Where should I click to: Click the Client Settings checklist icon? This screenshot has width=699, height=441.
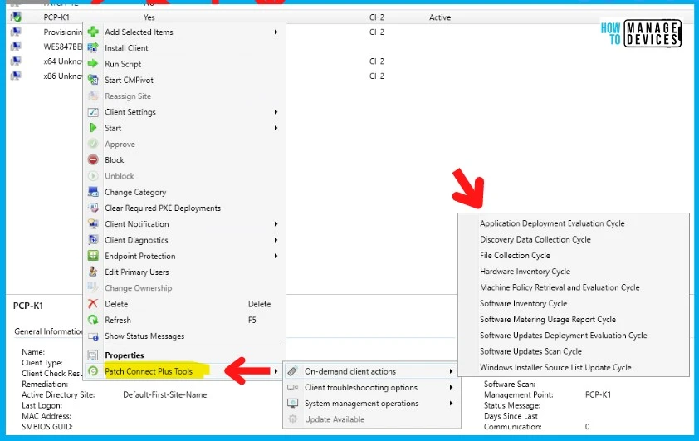(x=93, y=112)
